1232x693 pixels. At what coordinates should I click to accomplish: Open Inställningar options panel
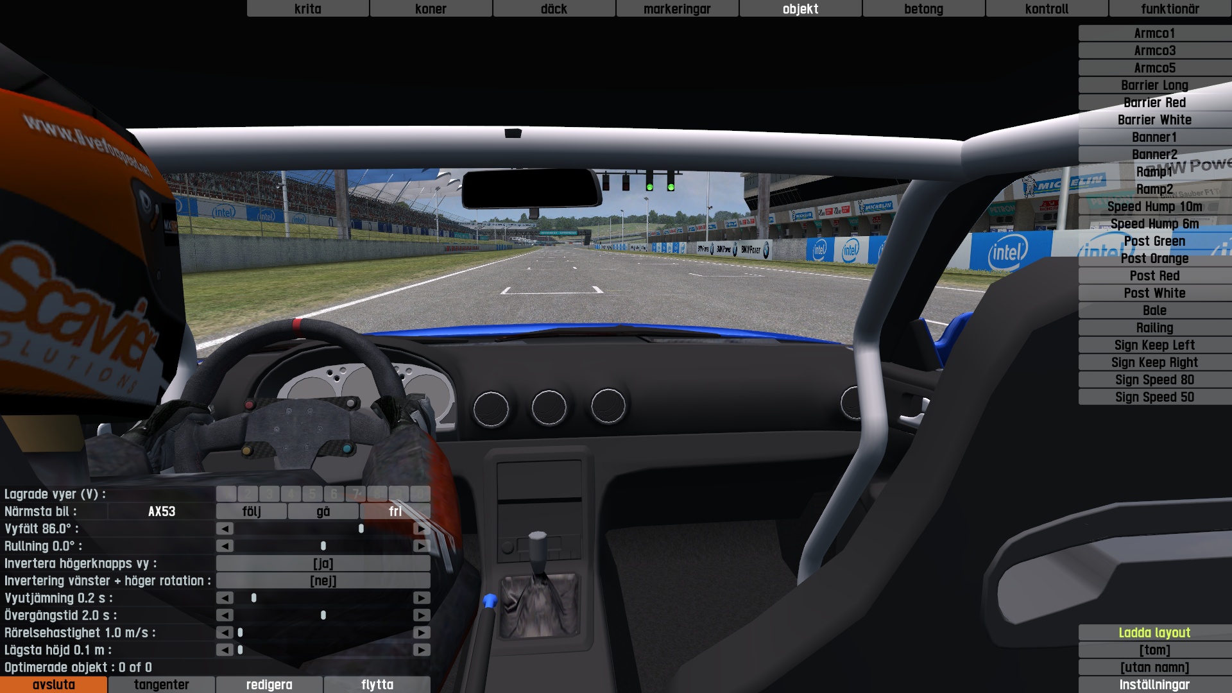[x=1154, y=685]
